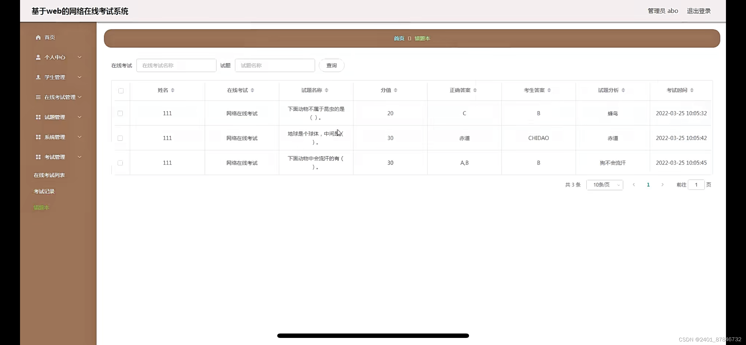Focus the 前往 page number input

click(x=696, y=185)
